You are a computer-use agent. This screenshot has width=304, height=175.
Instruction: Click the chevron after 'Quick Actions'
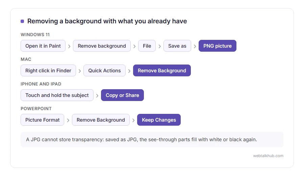point(129,71)
